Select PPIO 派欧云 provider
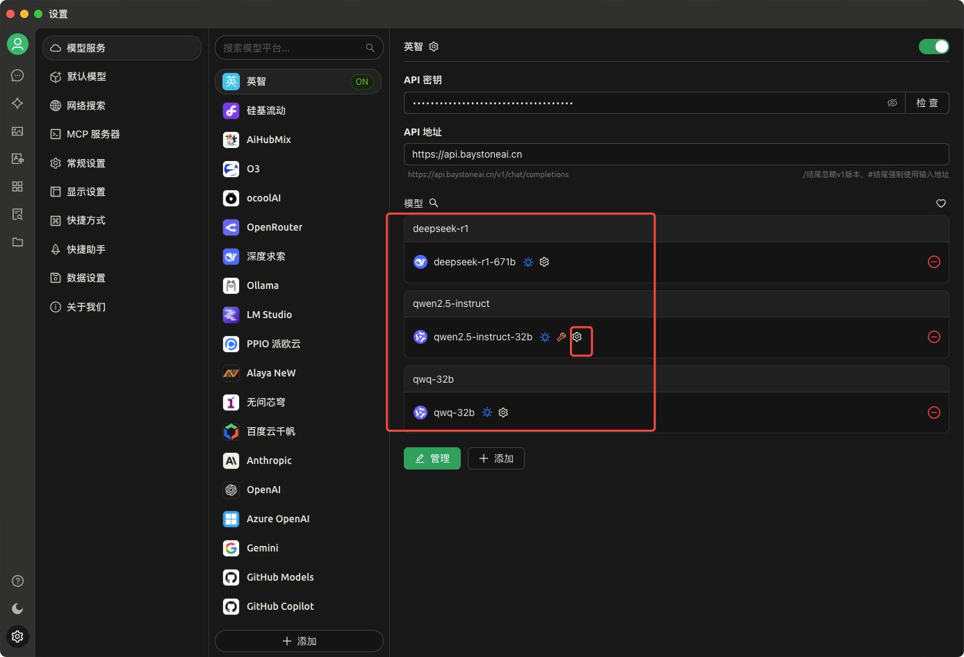Screen dimensions: 964x657 pyautogui.click(x=298, y=344)
